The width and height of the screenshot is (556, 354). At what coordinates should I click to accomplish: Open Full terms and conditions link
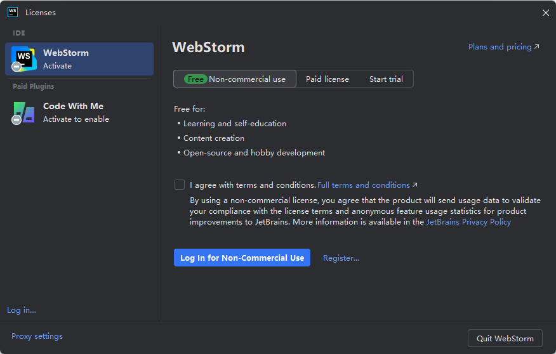click(x=364, y=185)
